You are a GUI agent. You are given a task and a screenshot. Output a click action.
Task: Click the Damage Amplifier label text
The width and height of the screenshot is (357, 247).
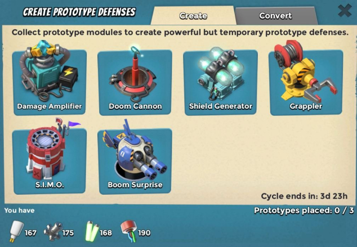[50, 106]
